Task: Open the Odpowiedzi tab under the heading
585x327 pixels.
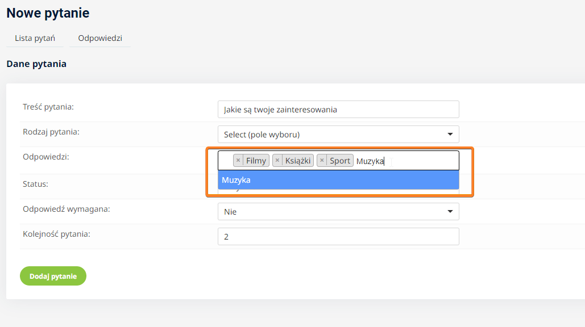Action: click(x=100, y=39)
